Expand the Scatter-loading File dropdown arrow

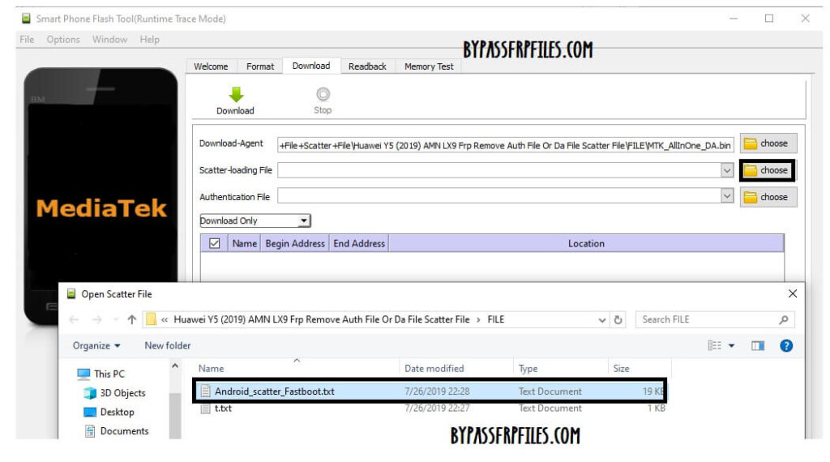click(x=726, y=170)
